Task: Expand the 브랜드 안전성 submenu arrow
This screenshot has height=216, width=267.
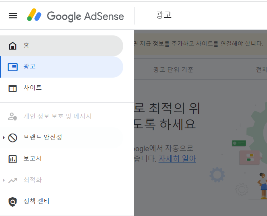Action: (x=4, y=138)
